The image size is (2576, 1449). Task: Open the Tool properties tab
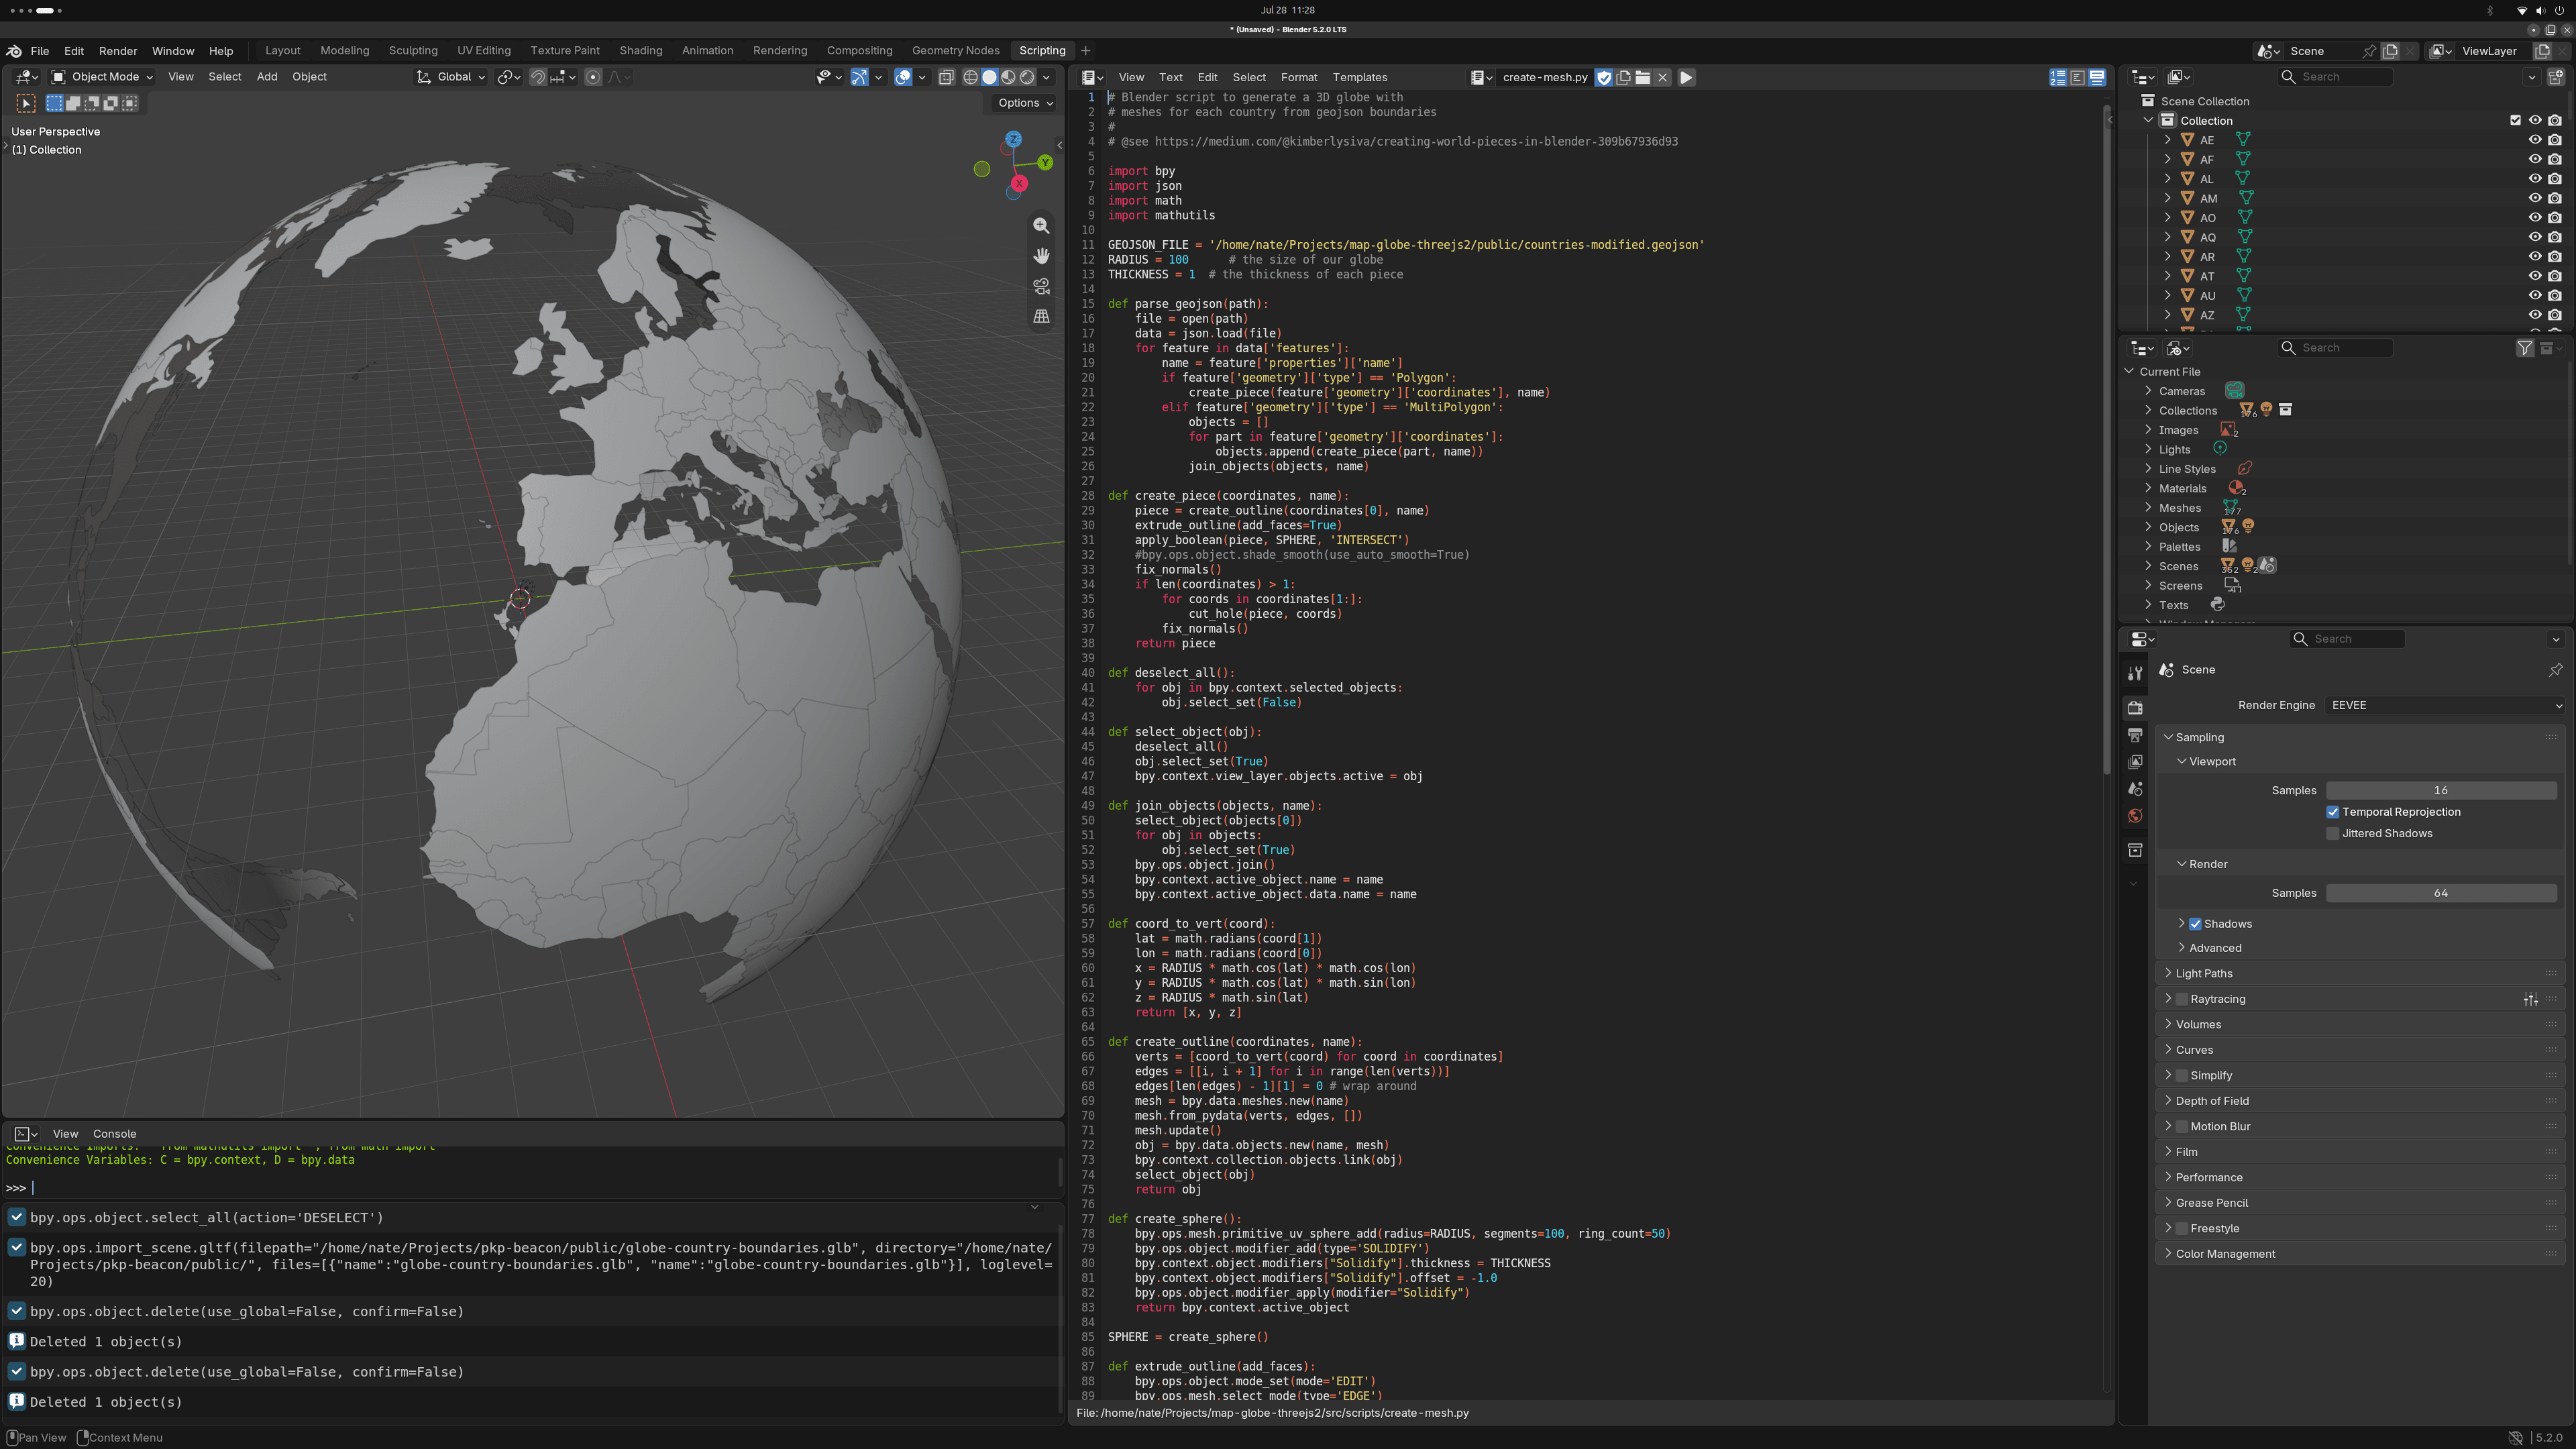(2135, 673)
